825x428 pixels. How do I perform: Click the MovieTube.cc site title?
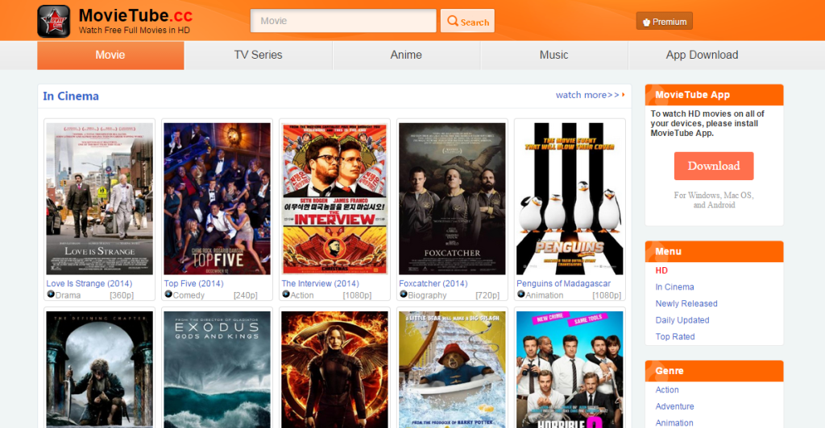(x=135, y=15)
